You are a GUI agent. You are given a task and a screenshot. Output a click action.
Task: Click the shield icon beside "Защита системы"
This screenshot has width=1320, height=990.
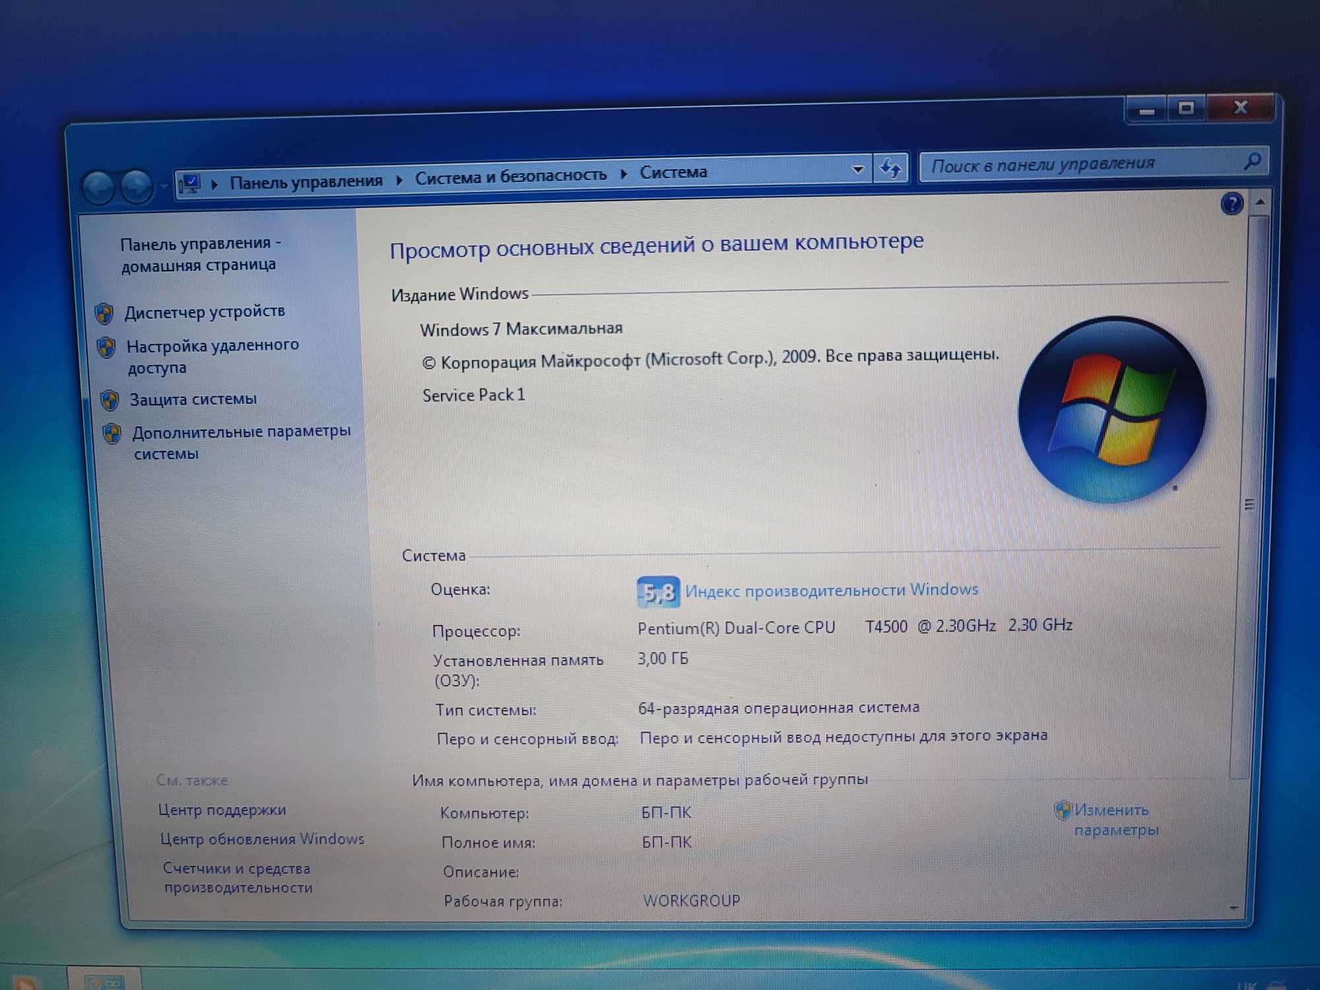click(x=110, y=401)
